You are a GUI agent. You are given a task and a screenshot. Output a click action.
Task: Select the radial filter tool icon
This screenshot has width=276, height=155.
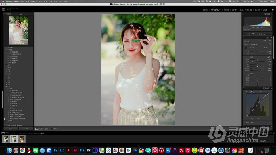(x=260, y=34)
